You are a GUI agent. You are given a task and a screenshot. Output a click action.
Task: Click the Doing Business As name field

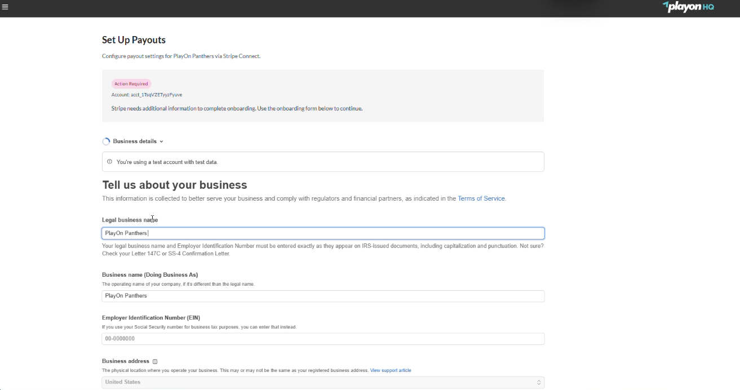[324, 296]
